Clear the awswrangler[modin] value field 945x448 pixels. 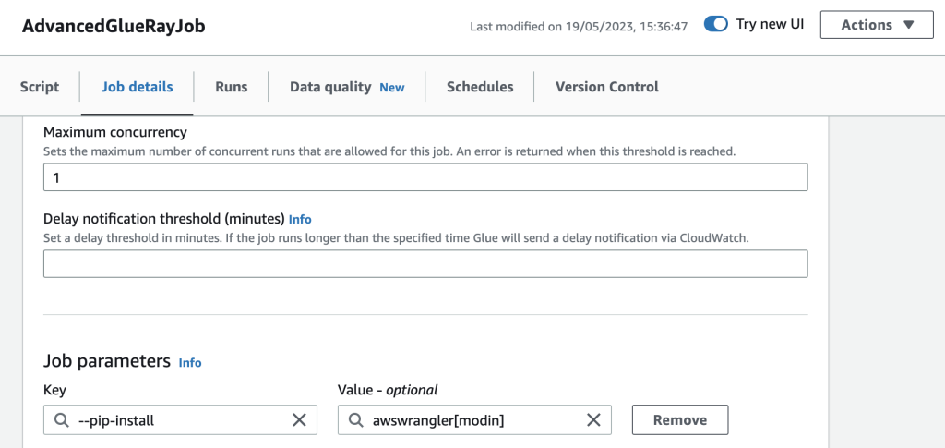593,420
